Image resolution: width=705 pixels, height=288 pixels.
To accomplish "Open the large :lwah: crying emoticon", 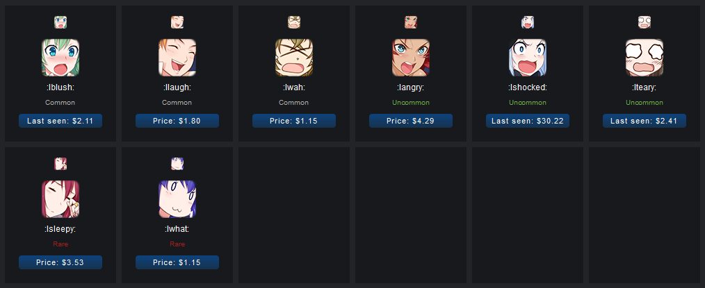I will (294, 58).
